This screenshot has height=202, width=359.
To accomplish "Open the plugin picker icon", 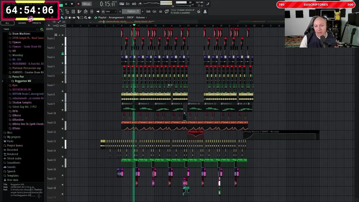I will click(205, 11).
